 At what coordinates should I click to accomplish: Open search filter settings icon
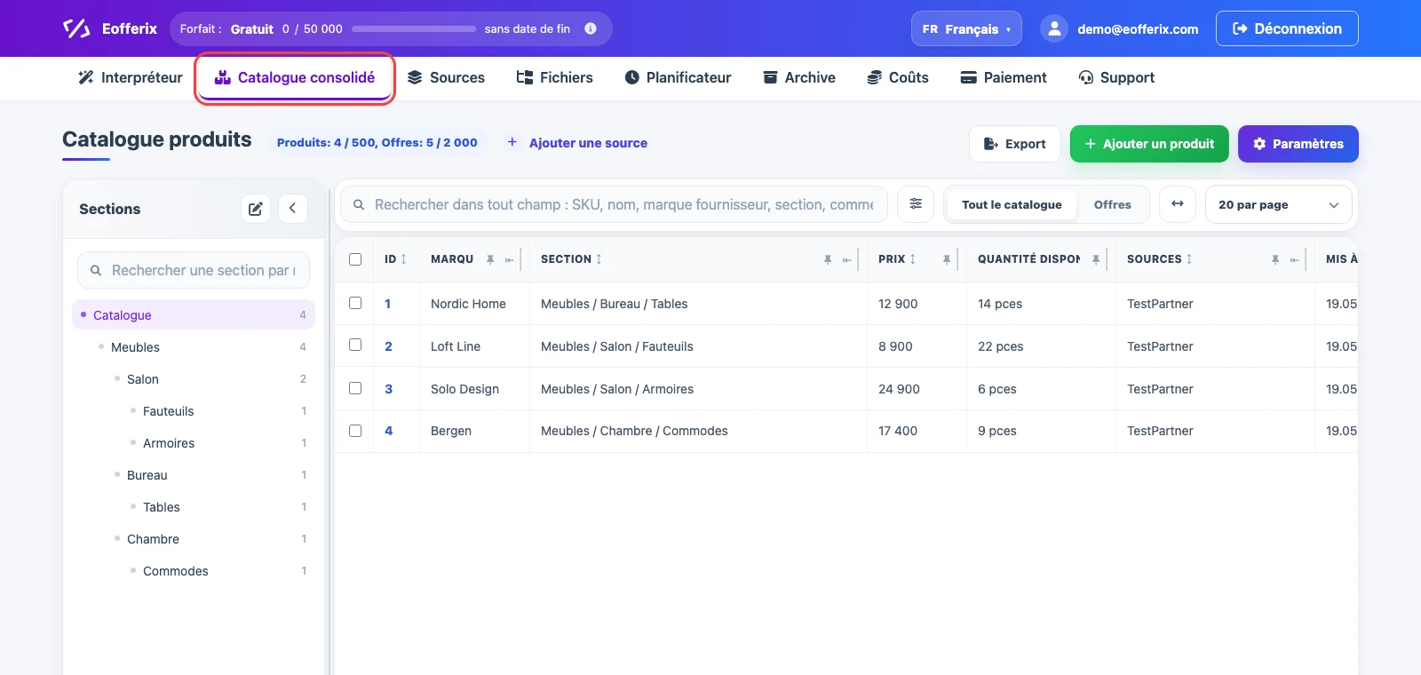916,204
